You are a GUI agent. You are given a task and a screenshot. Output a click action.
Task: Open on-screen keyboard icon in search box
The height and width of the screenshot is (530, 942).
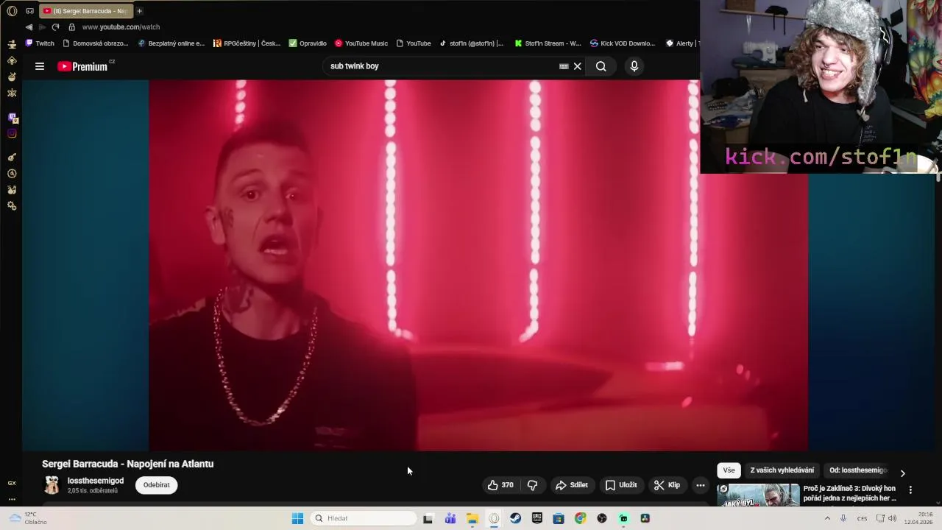(x=564, y=66)
